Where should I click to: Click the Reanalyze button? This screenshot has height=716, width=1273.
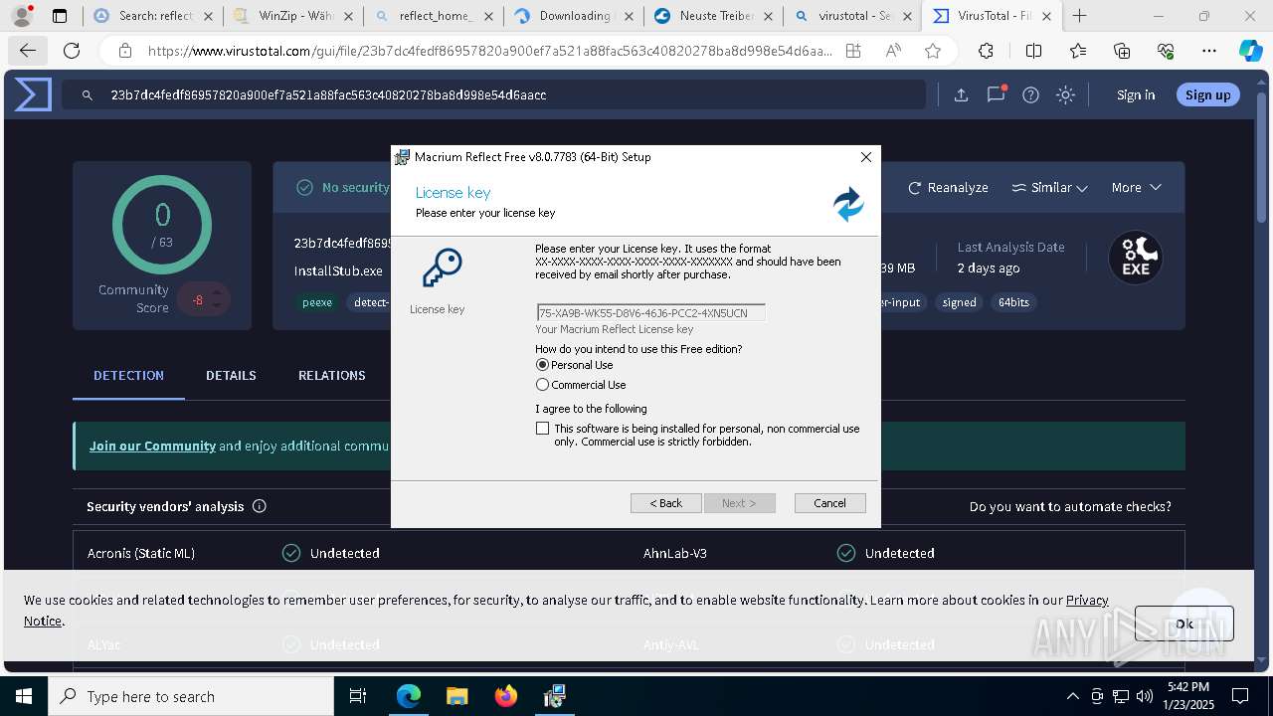pyautogui.click(x=948, y=187)
